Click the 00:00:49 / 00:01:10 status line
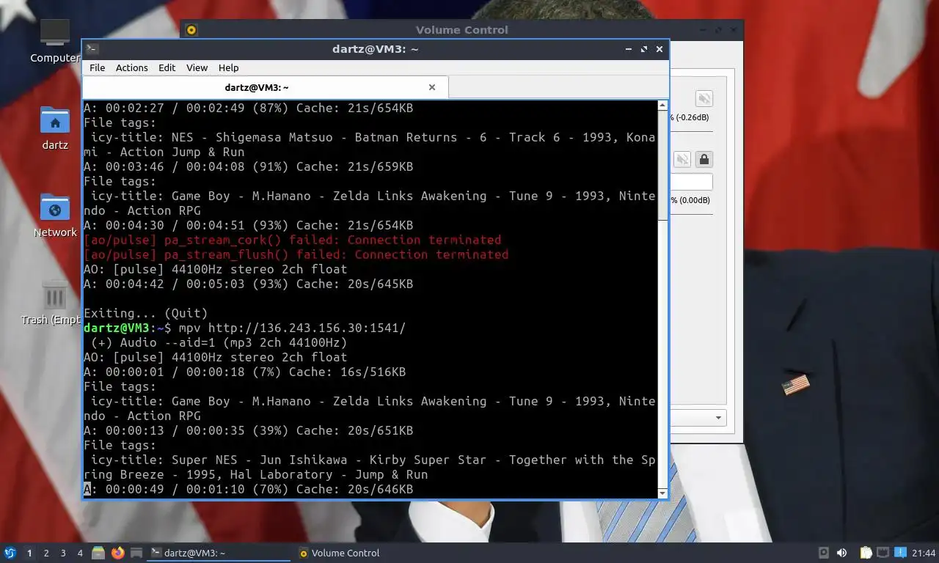 (248, 489)
